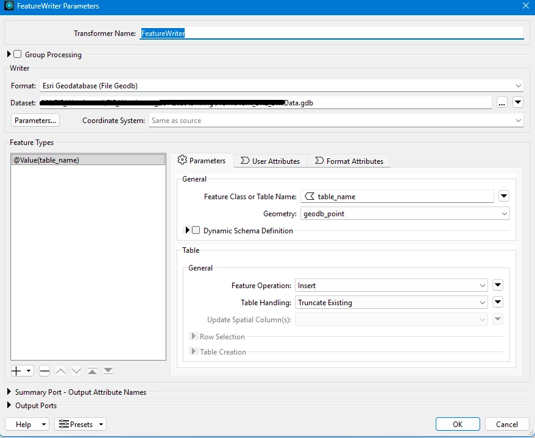
Task: Click Cancel to discard changes
Action: (507, 424)
